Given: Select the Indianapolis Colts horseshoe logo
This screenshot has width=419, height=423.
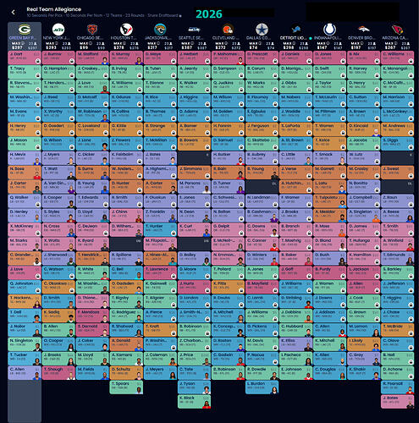Looking at the screenshot, I should (329, 30).
